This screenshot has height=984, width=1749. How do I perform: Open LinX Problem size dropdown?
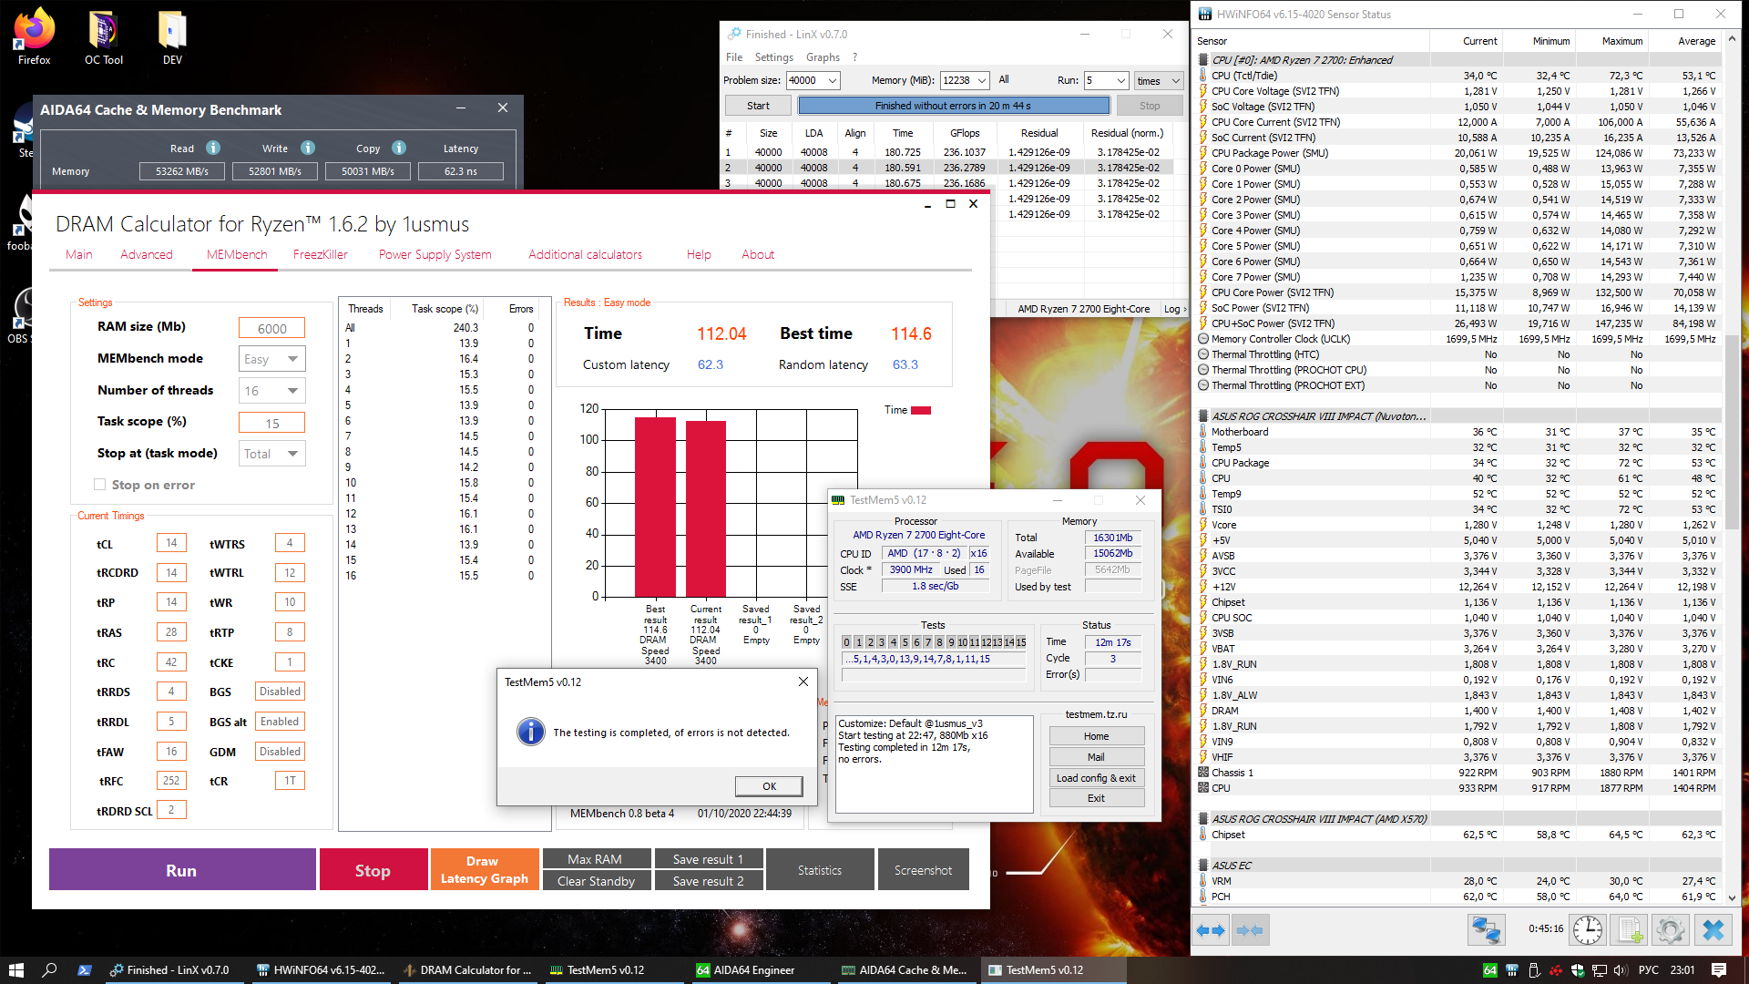pyautogui.click(x=833, y=80)
